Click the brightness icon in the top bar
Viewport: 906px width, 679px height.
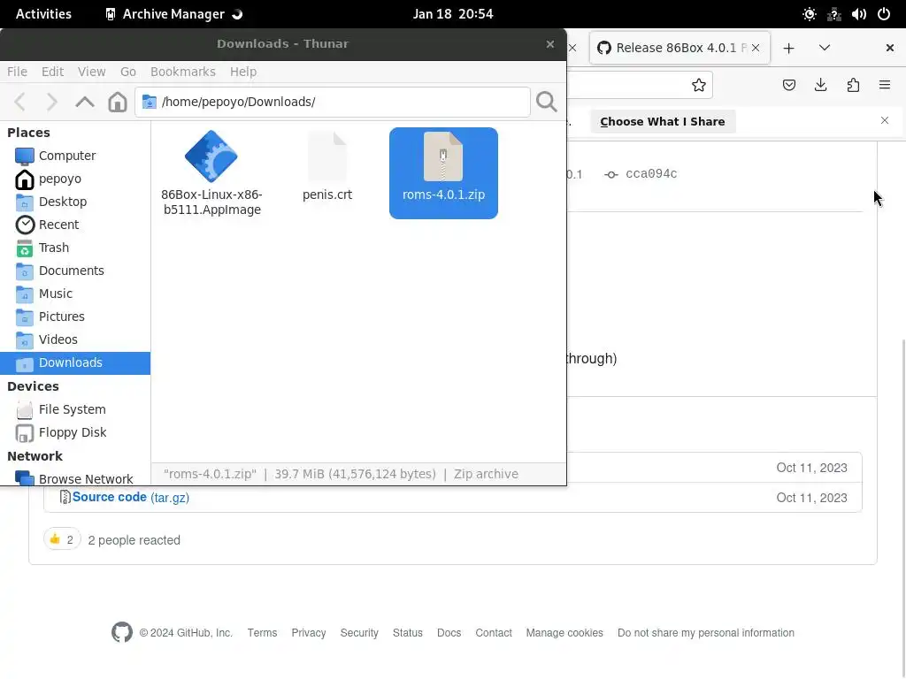coord(809,14)
